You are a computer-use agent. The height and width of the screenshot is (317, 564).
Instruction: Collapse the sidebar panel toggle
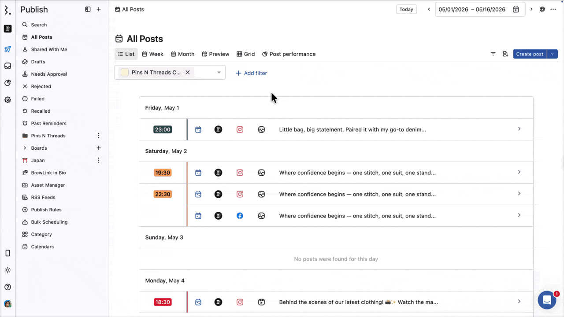88,9
